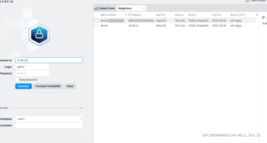The height and width of the screenshot is (143, 267).
Task: Sort by the Identity column header
Action: point(161,15)
